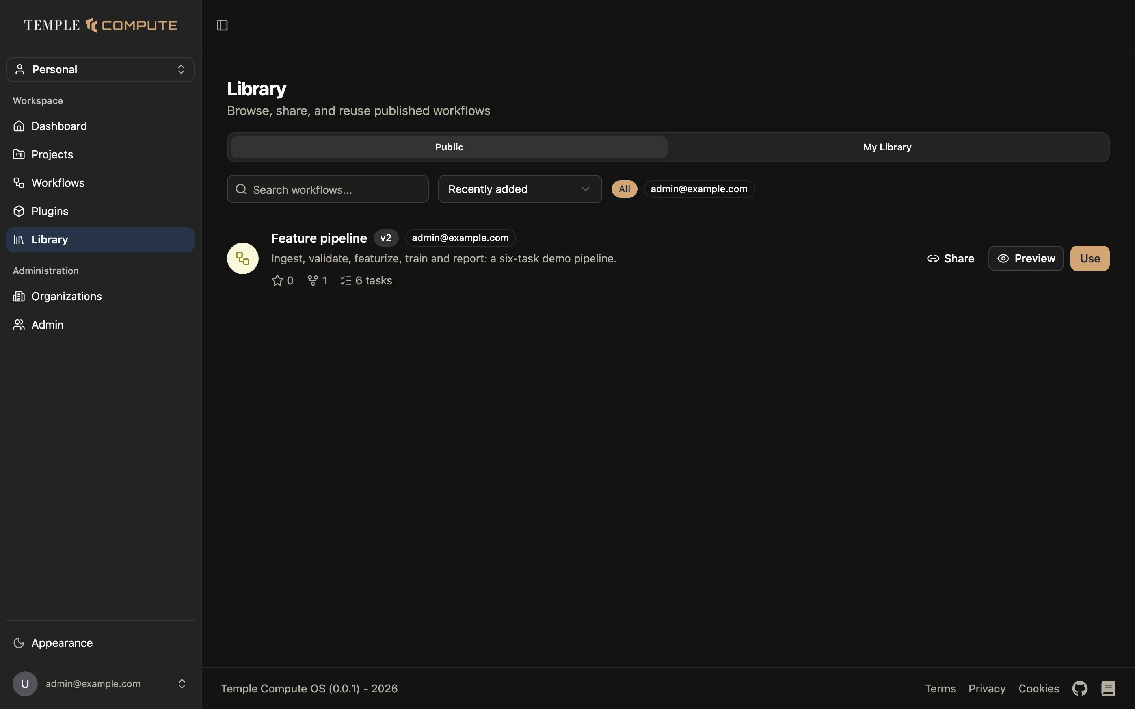This screenshot has width=1135, height=709.
Task: Click the search magnifier icon
Action: [x=241, y=189]
